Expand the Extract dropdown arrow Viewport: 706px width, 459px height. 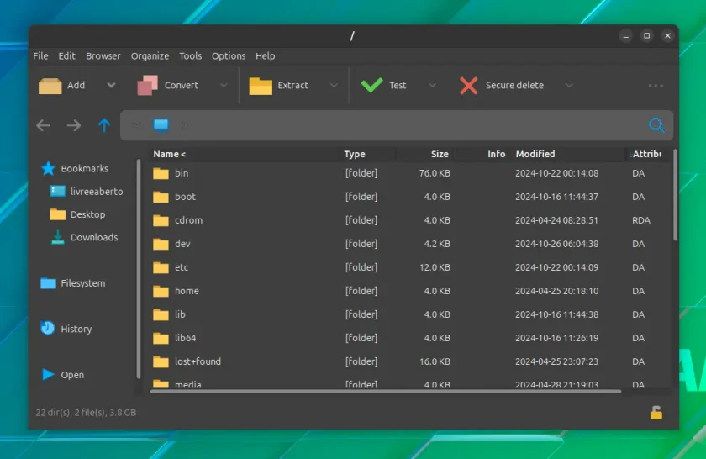tap(334, 85)
